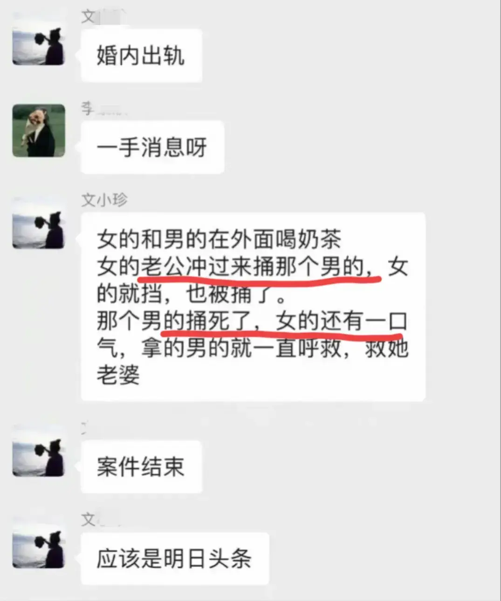Select the 一手消息呀 message bubble

click(x=152, y=147)
